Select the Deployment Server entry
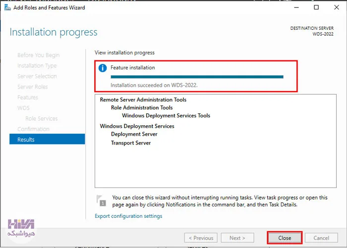Viewport: 347px width, 248px height. [x=134, y=134]
